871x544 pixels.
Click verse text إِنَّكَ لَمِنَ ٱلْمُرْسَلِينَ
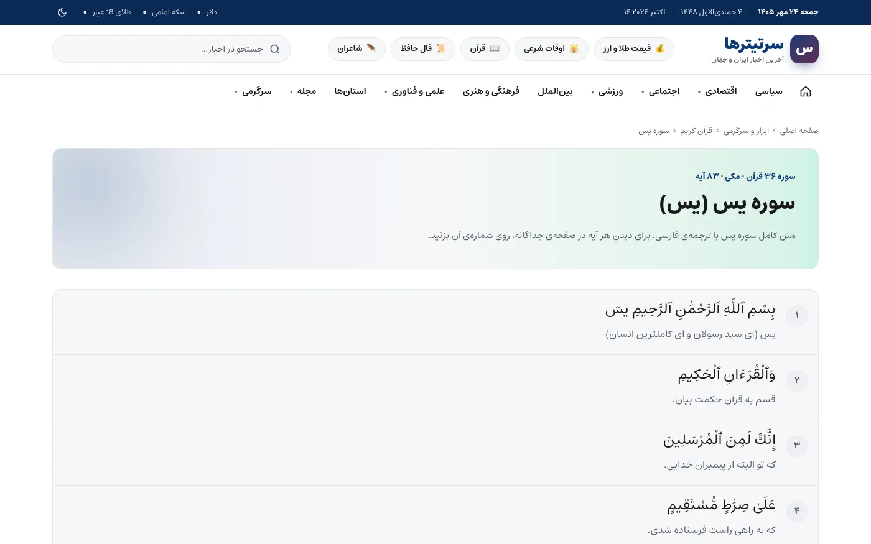pyautogui.click(x=719, y=440)
